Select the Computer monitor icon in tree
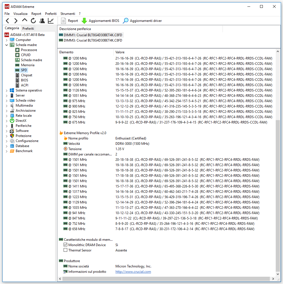Screen dimensions: 283x284 [12, 40]
